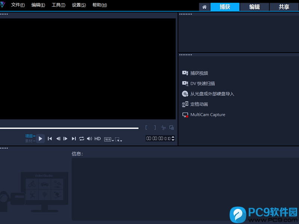Click the preview scrubber bar
The width and height of the screenshot is (299, 224).
point(69,128)
